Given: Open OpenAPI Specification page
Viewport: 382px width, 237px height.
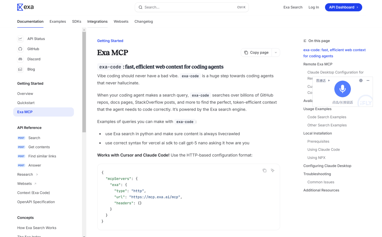Looking at the screenshot, I should point(36,202).
